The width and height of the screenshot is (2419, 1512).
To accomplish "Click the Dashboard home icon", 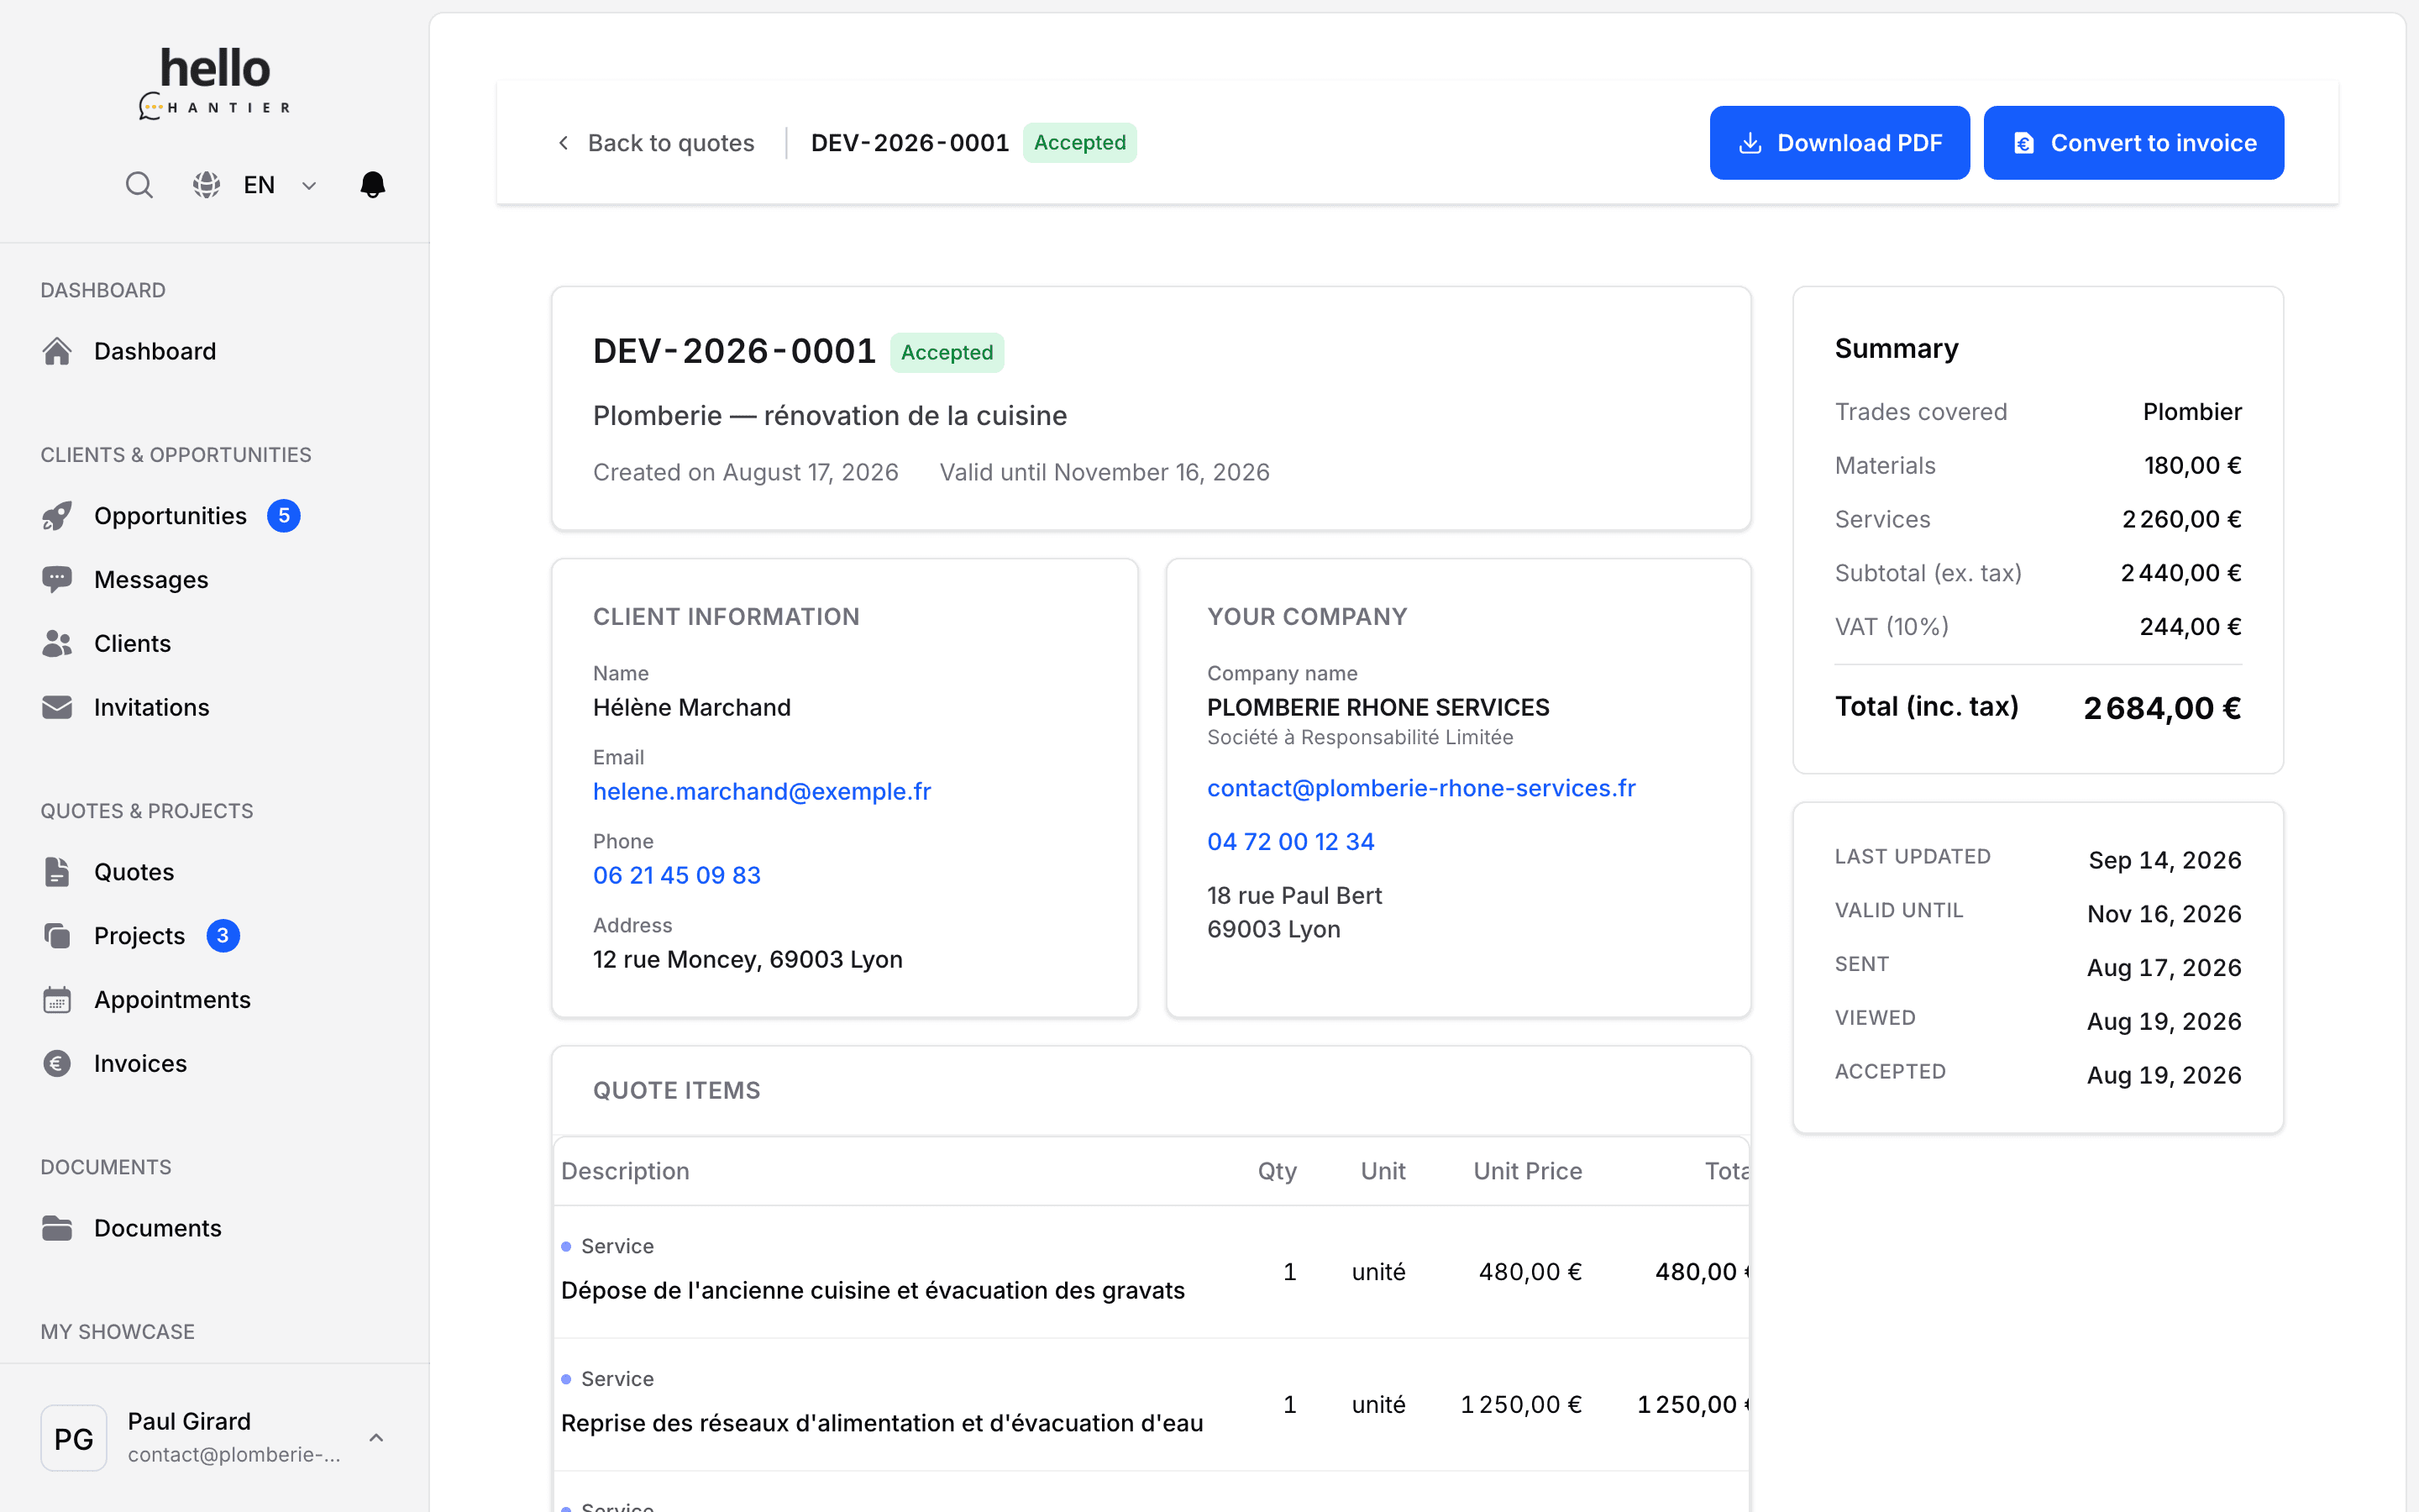I will point(57,351).
